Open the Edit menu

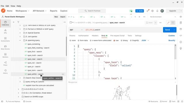tap(7, 6)
